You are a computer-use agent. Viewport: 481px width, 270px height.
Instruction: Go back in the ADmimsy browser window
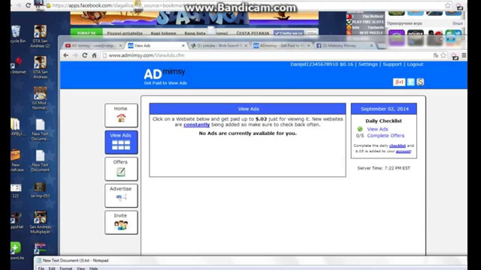pyautogui.click(x=66, y=55)
